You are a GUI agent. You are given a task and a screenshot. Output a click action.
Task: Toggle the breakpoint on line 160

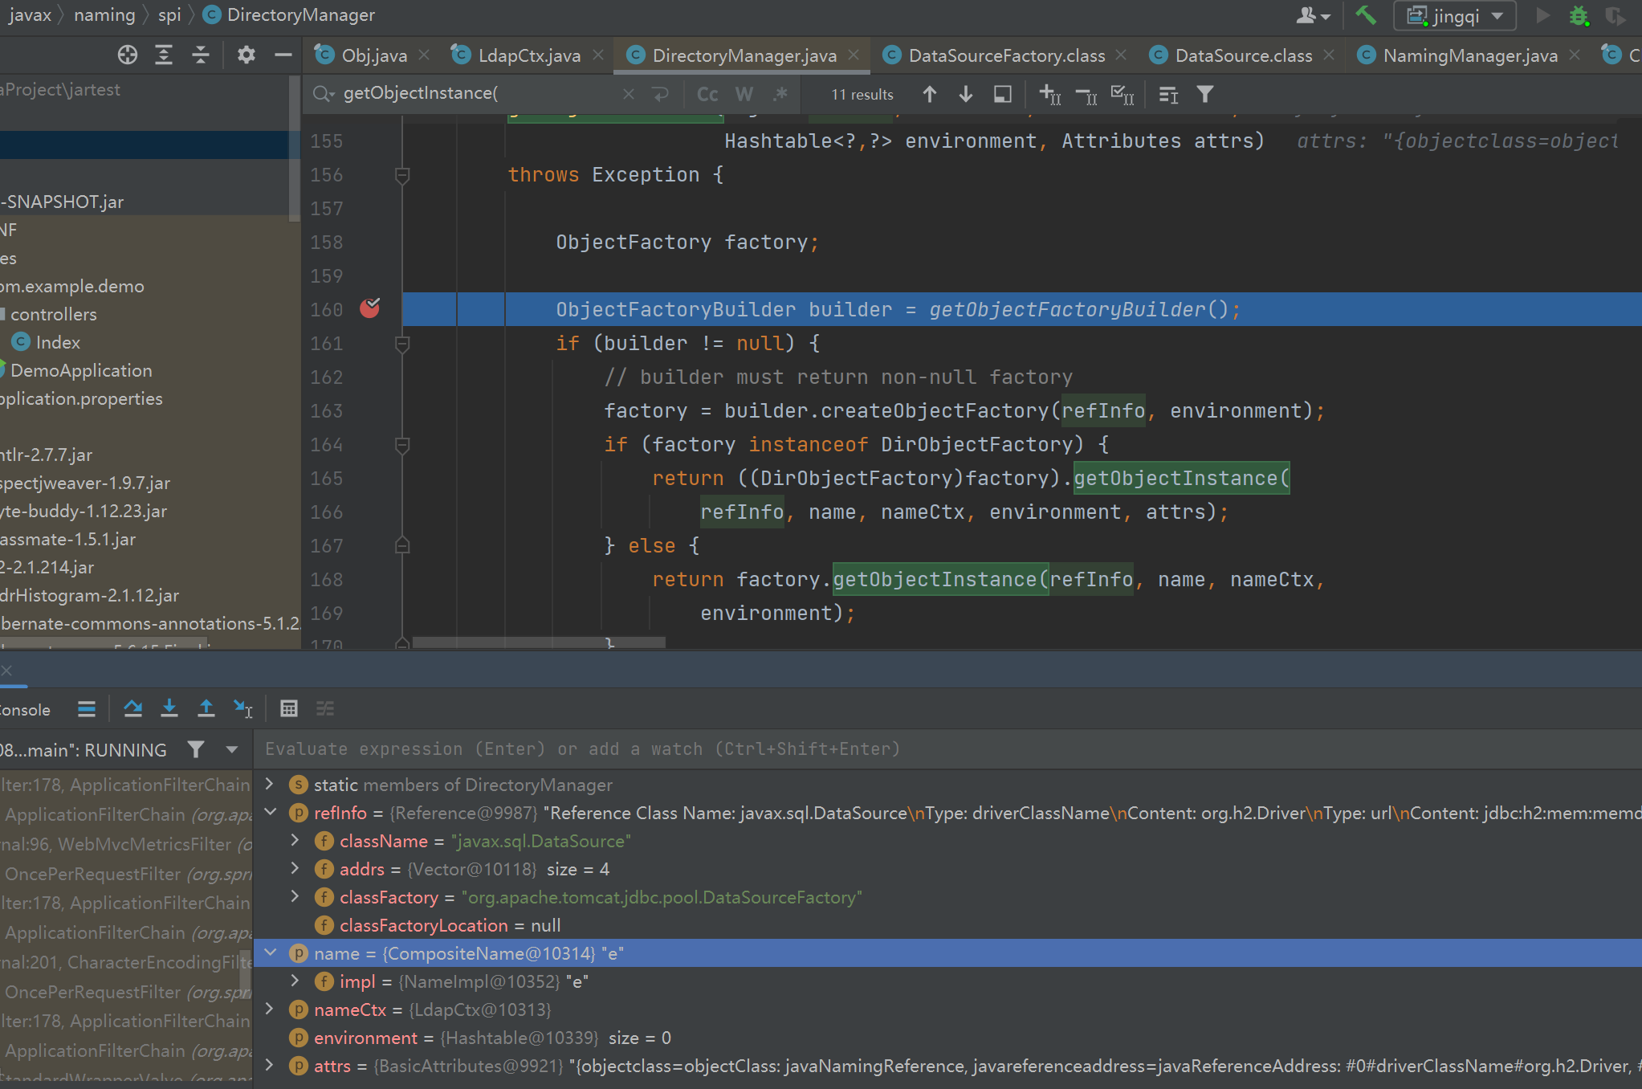coord(370,308)
